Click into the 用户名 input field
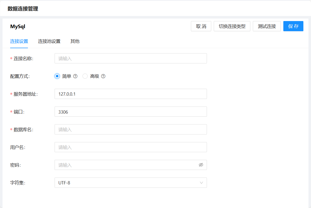311x208 pixels. click(130, 147)
